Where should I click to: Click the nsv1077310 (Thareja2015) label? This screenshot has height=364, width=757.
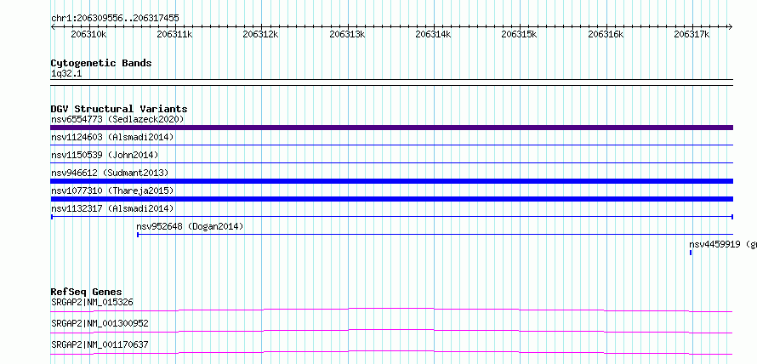112,191
